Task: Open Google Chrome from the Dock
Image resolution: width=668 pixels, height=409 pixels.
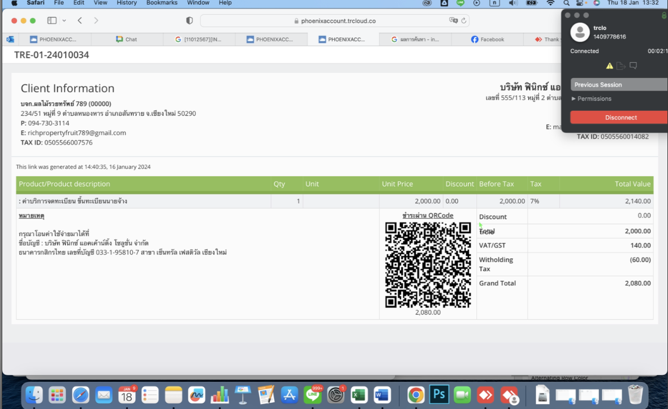Action: 416,395
